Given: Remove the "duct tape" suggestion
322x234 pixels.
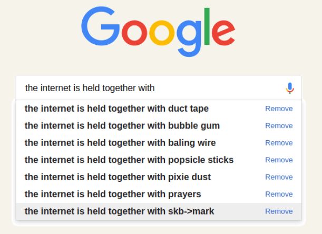Looking at the screenshot, I should [x=279, y=109].
